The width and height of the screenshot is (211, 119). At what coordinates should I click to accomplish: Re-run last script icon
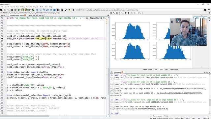(33, 10)
